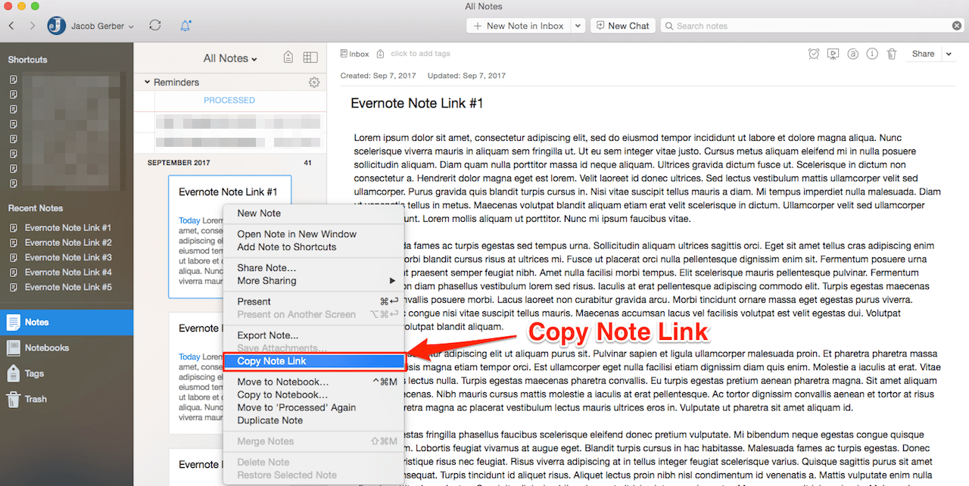Sync notes with the sync icon
Viewport: 969px width, 486px height.
point(155,25)
